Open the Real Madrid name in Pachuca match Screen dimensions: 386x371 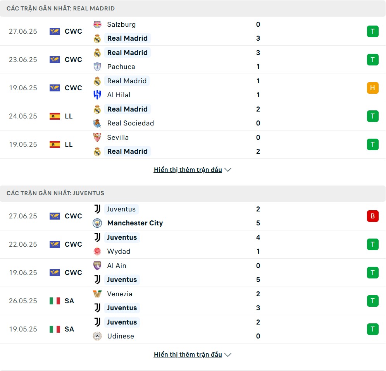tap(127, 53)
